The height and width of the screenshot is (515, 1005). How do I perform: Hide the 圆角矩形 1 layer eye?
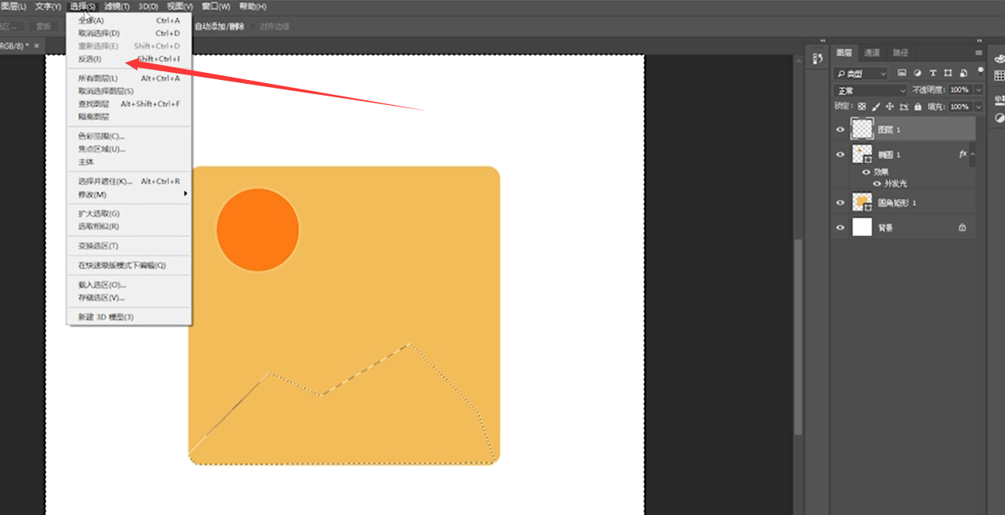[840, 203]
